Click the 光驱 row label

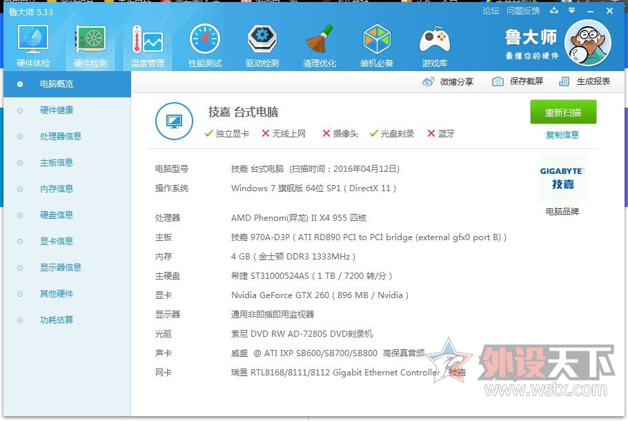[x=164, y=333]
